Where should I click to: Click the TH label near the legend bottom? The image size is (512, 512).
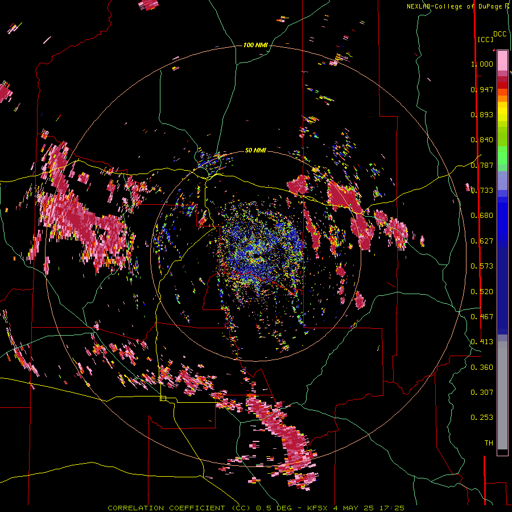point(489,443)
